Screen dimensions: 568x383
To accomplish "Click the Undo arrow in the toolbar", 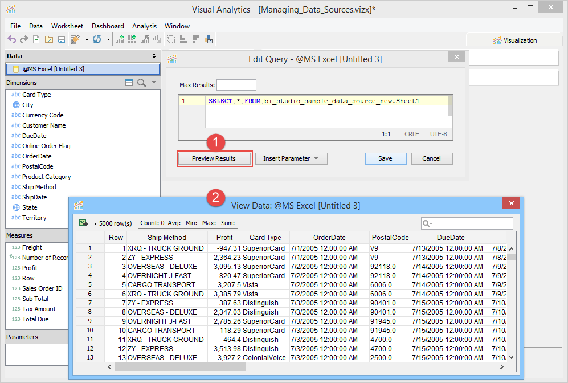I will point(11,39).
